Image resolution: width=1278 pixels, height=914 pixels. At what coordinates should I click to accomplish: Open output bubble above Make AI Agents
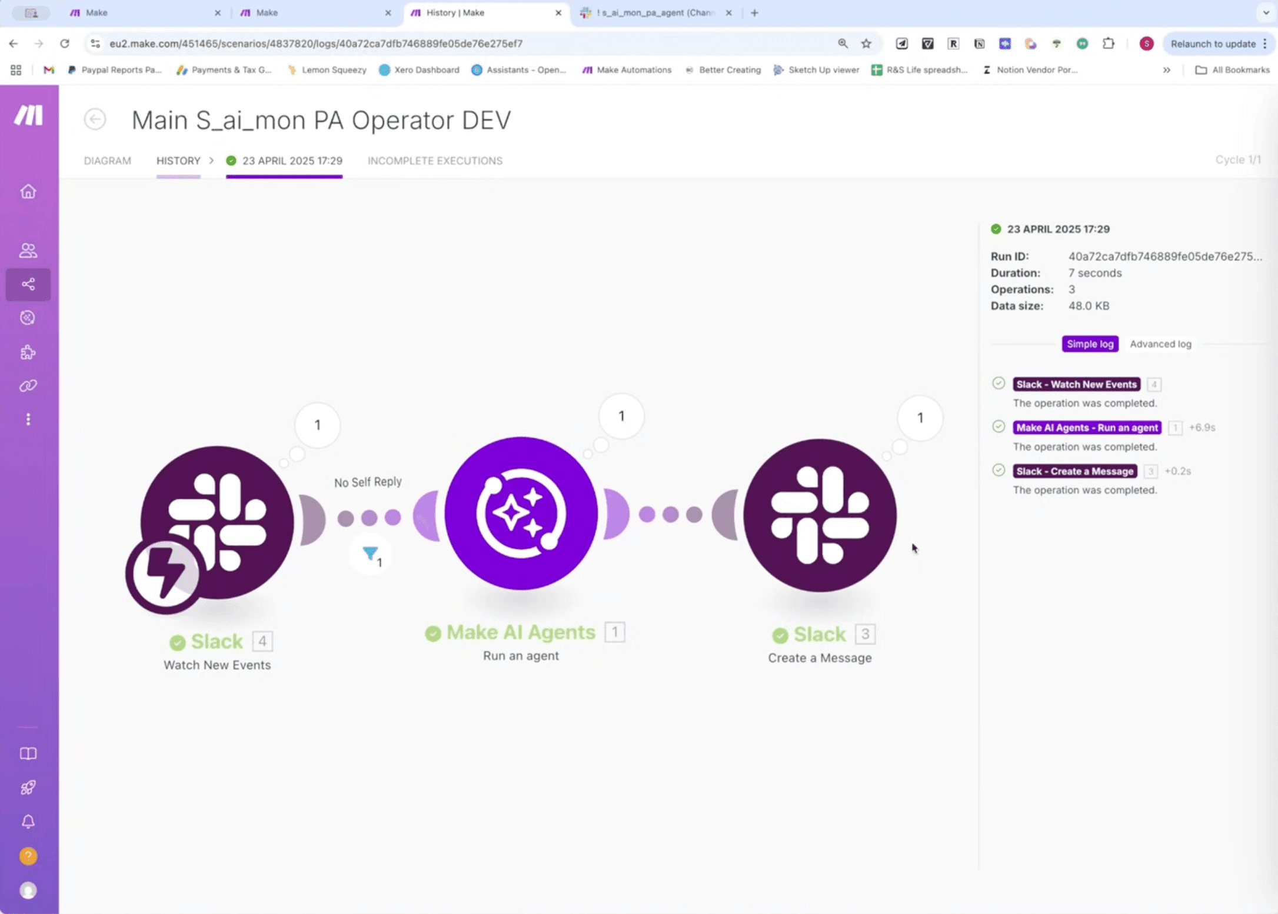click(621, 416)
